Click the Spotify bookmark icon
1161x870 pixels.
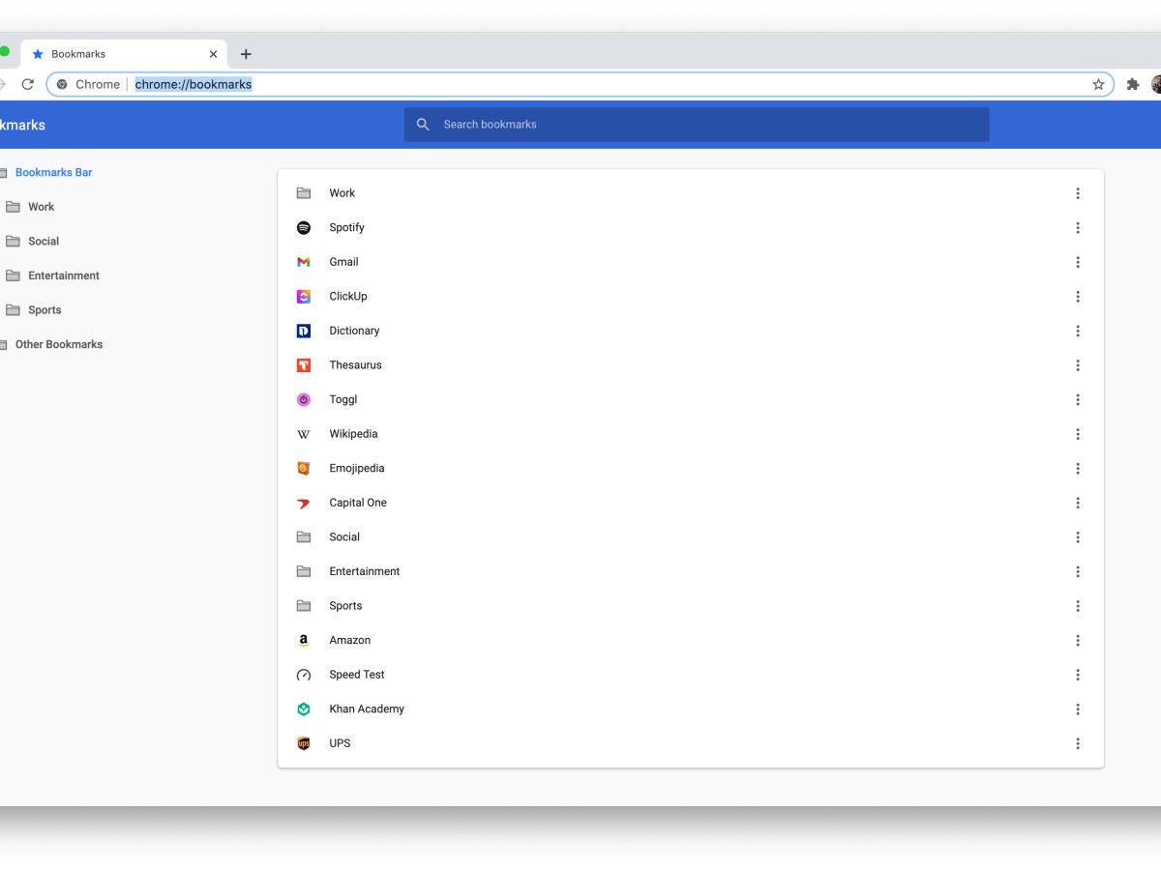point(304,228)
